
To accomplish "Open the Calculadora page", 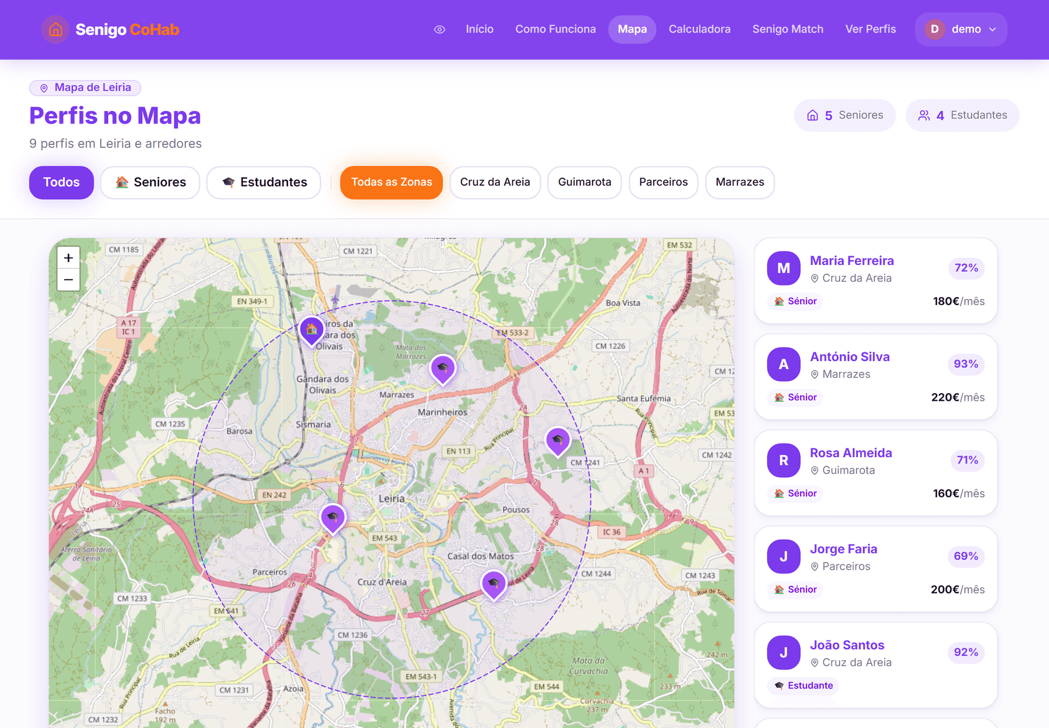I will coord(699,29).
